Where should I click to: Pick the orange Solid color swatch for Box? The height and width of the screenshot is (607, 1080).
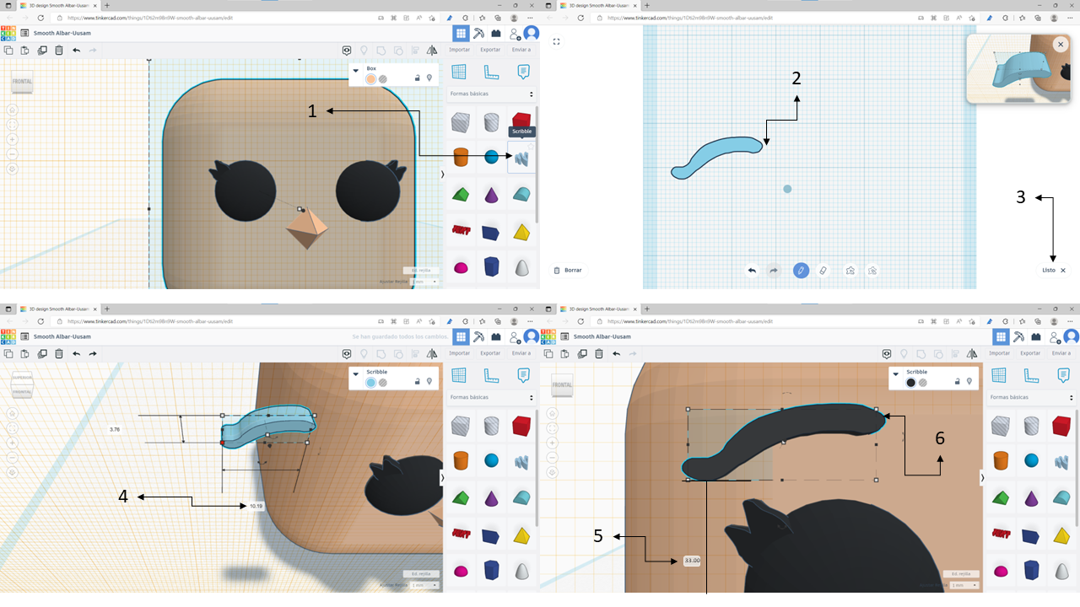(x=370, y=78)
